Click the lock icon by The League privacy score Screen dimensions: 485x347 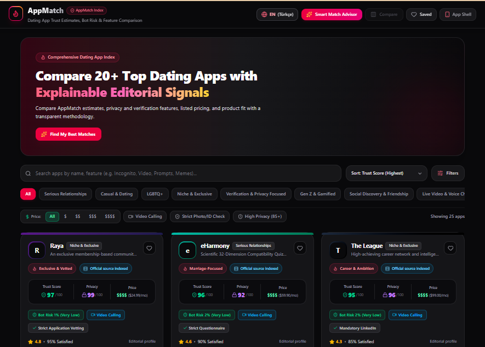(385, 295)
